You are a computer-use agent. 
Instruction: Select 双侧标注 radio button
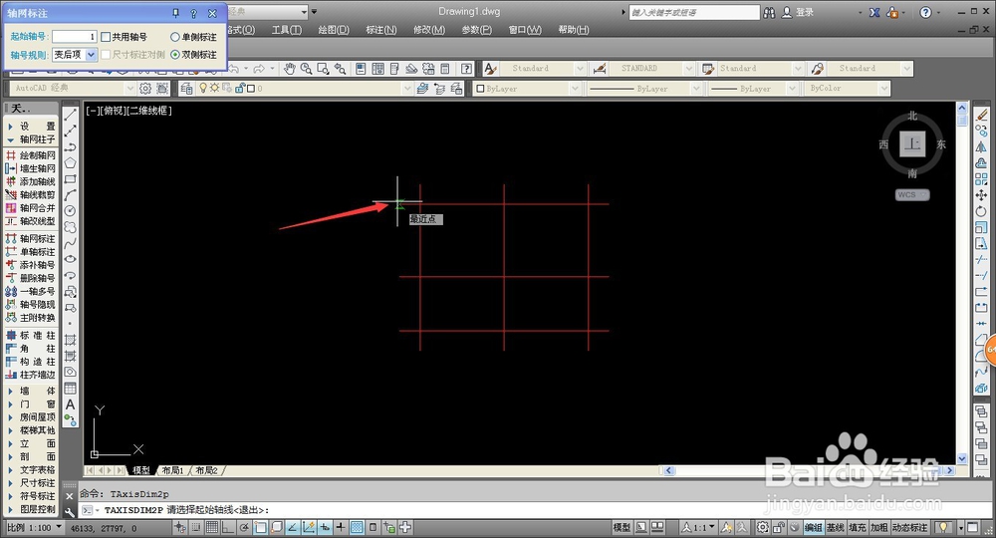175,55
